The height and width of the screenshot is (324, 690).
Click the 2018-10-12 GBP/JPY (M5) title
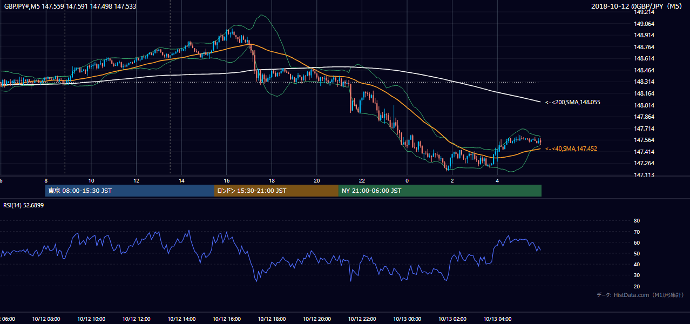click(x=637, y=6)
